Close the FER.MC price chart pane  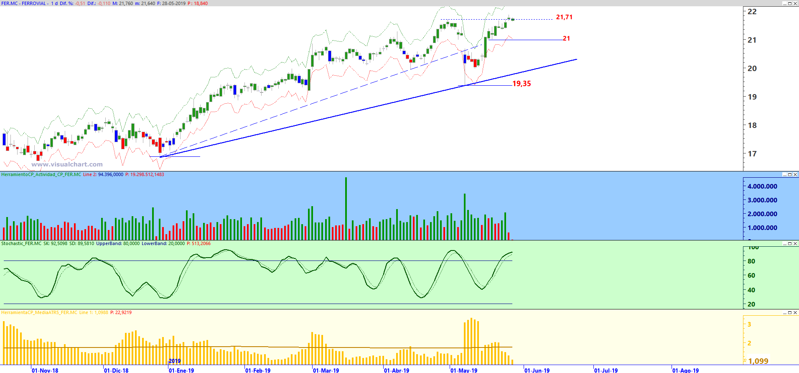pos(795,3)
